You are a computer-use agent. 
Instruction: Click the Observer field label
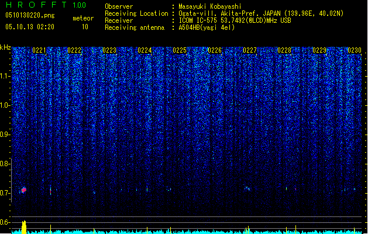tap(119, 6)
